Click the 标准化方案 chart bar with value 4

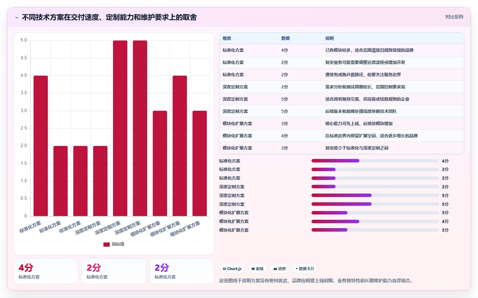coord(41,146)
